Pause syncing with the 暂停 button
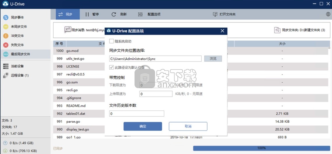The height and width of the screenshot is (154, 332). pos(92,14)
